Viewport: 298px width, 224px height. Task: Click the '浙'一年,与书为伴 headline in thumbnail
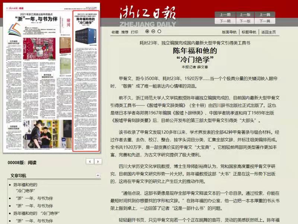pos(36,19)
